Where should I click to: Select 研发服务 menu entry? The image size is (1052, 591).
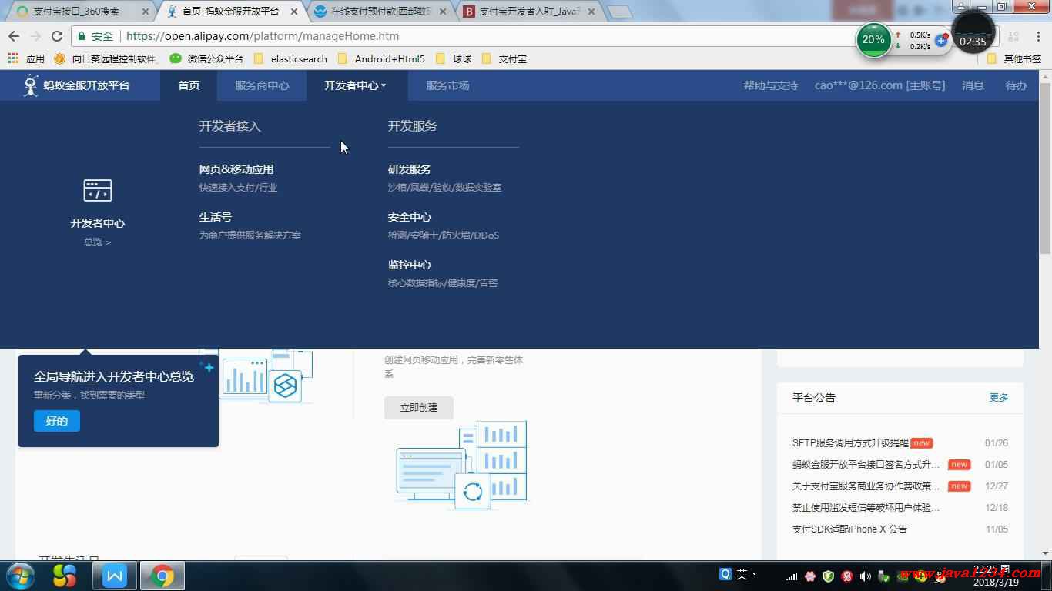(410, 169)
